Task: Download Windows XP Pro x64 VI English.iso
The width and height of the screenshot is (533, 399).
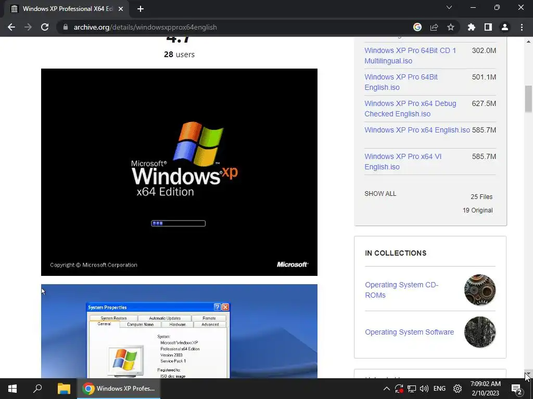Action: pyautogui.click(x=403, y=162)
